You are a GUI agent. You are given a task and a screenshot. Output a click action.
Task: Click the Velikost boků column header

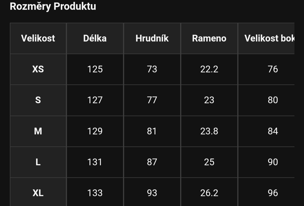(x=266, y=38)
